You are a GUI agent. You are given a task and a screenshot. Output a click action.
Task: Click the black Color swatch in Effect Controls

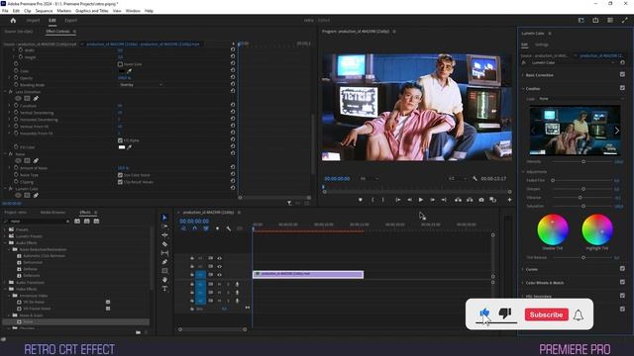[x=122, y=71]
